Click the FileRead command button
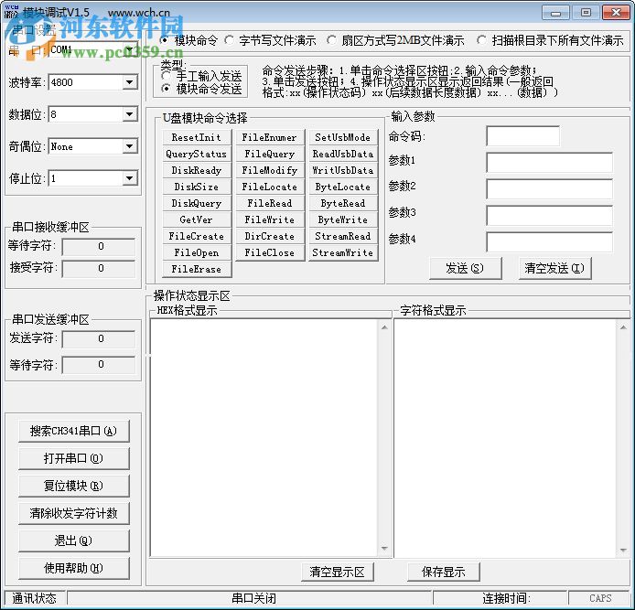 270,203
